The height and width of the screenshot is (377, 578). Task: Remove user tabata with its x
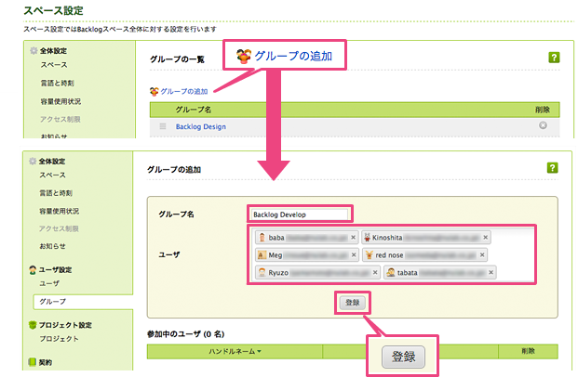[491, 273]
